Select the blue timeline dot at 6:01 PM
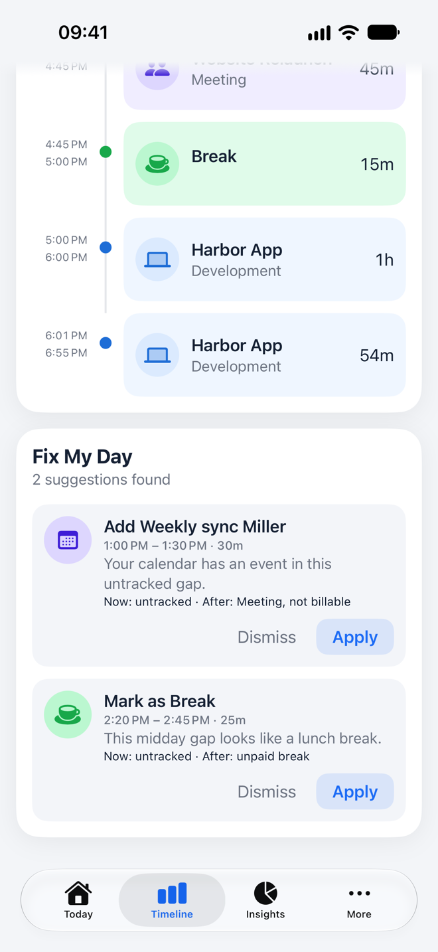Image resolution: width=438 pixels, height=952 pixels. pyautogui.click(x=106, y=343)
